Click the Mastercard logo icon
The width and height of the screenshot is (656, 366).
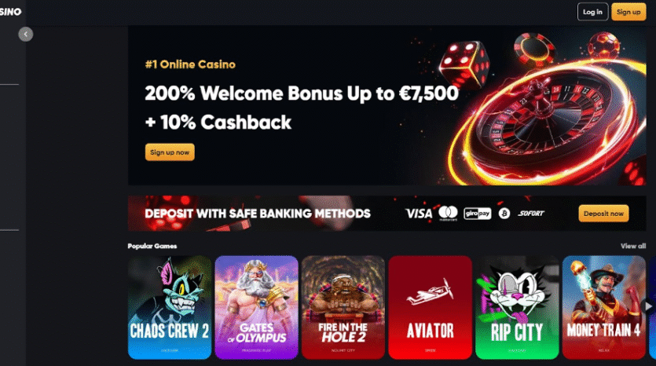[448, 214]
